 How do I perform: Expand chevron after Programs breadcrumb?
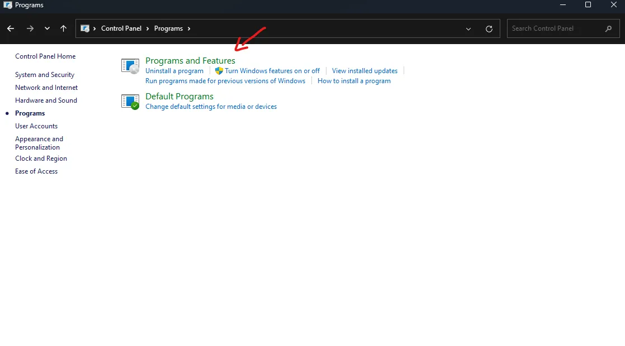click(189, 28)
